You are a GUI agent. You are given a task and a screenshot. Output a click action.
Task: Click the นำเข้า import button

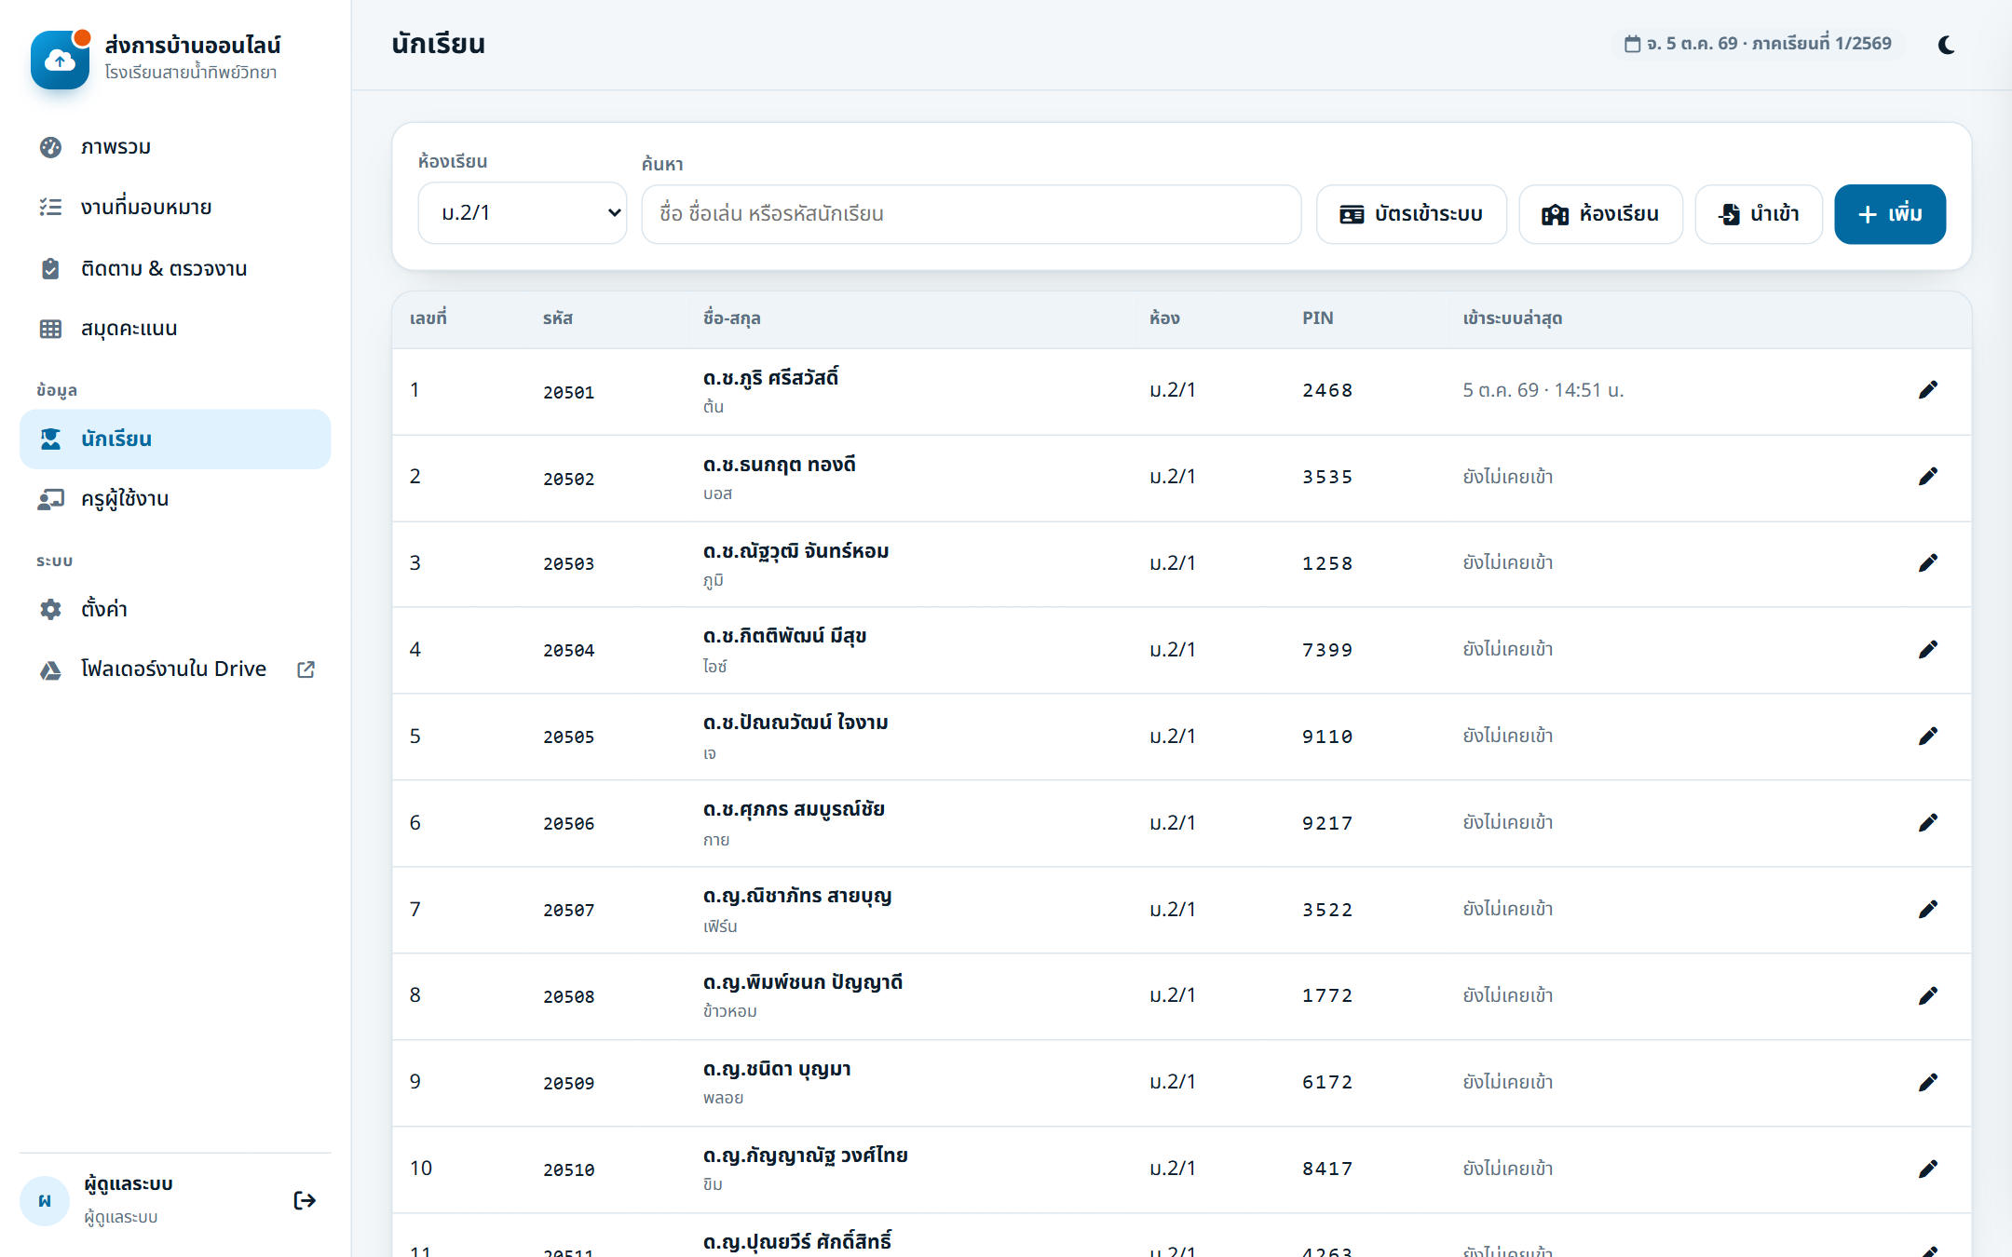point(1759,214)
